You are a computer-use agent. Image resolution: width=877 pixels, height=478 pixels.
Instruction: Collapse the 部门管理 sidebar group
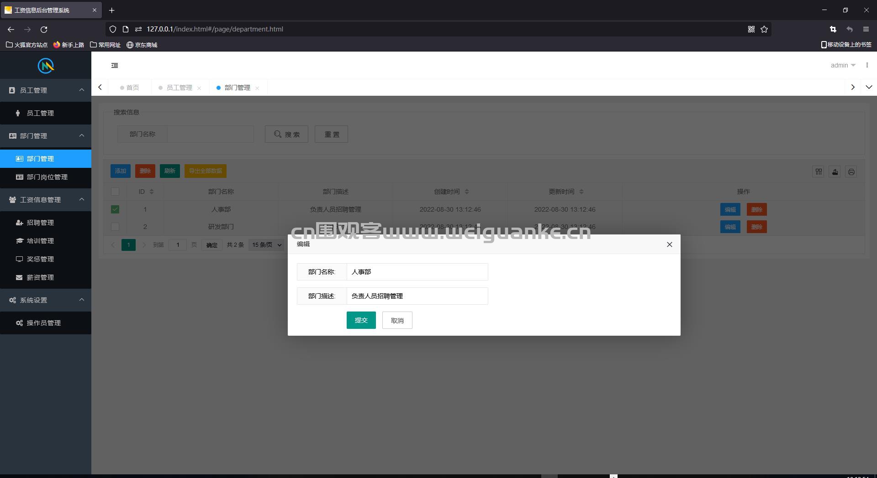point(46,136)
